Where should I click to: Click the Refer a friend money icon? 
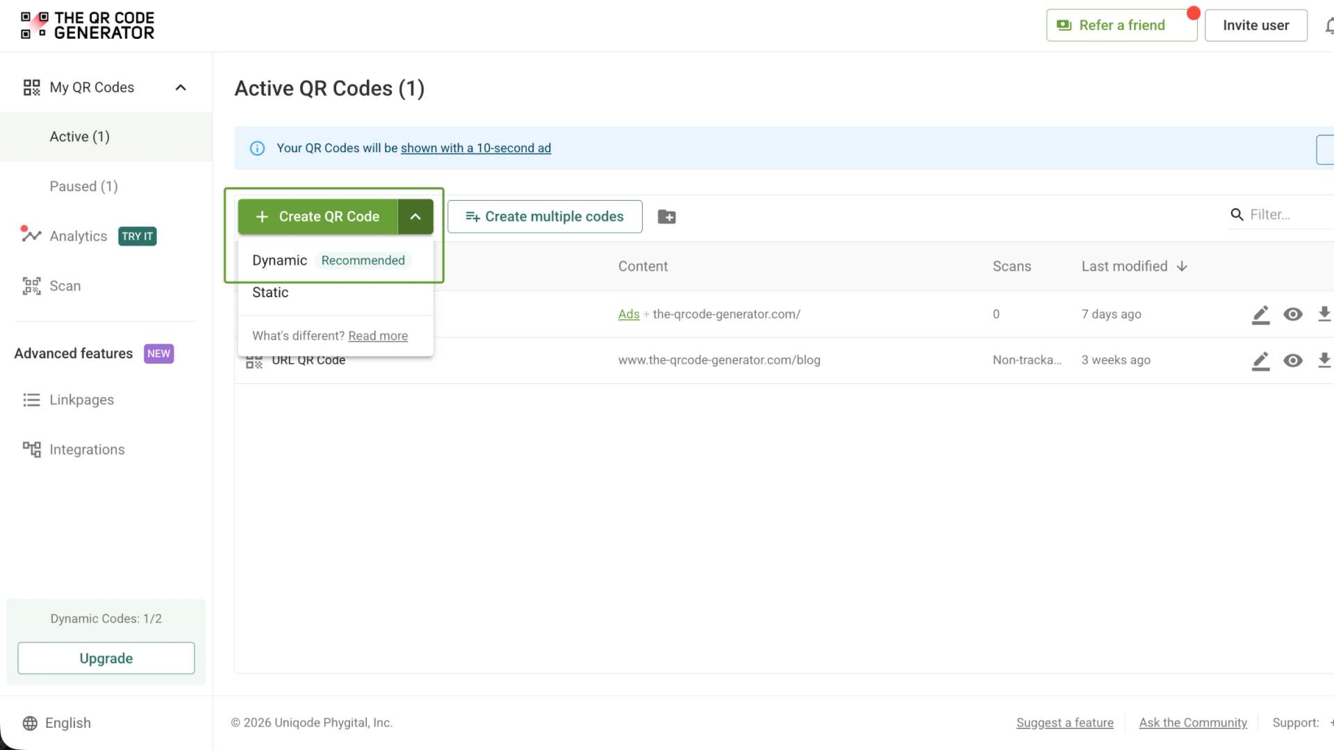pos(1064,25)
